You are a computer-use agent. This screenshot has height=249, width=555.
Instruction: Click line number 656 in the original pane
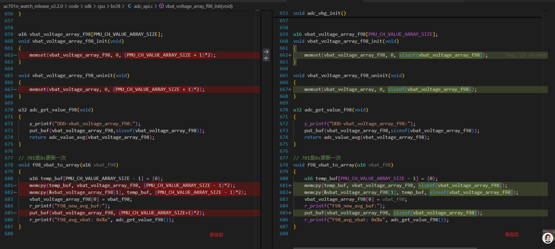point(9,14)
